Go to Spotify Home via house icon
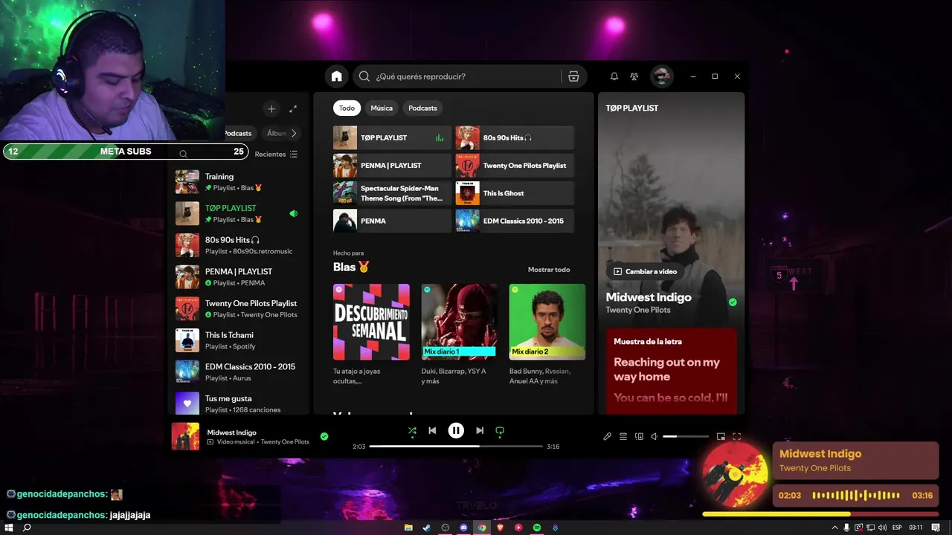 tap(336, 77)
